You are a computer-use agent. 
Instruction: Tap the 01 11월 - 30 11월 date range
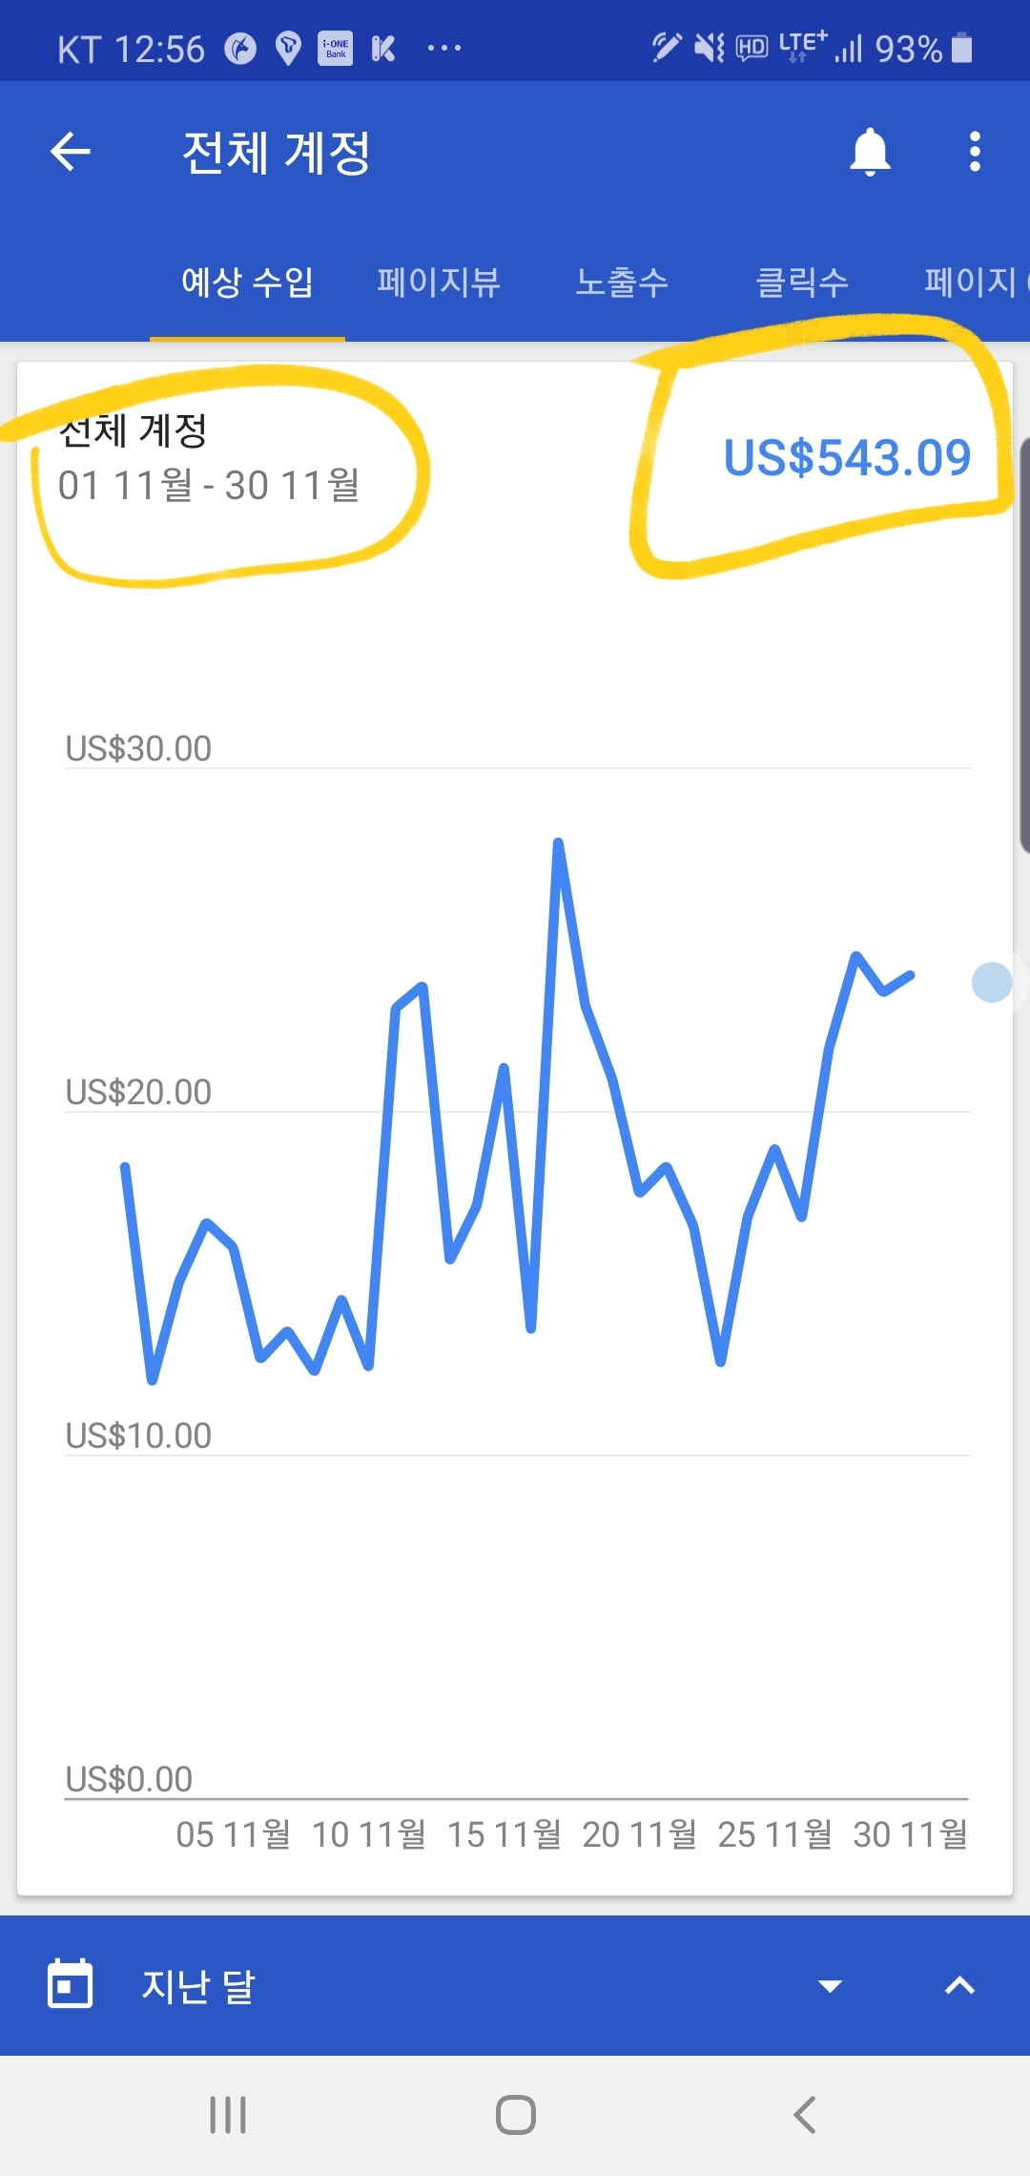(209, 486)
